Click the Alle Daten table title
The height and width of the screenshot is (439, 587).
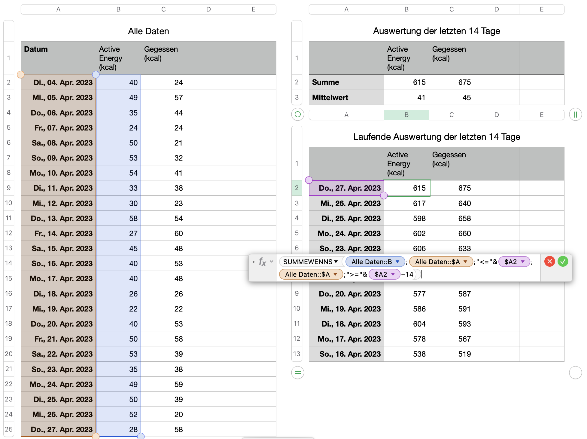(148, 31)
